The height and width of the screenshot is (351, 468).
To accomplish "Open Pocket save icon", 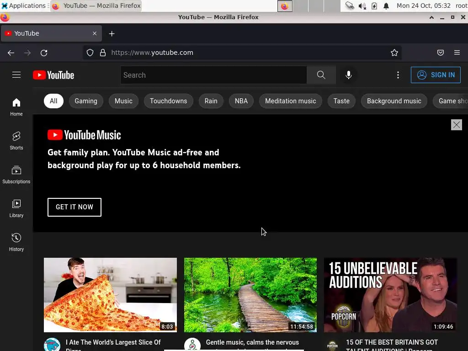I will 441,53.
